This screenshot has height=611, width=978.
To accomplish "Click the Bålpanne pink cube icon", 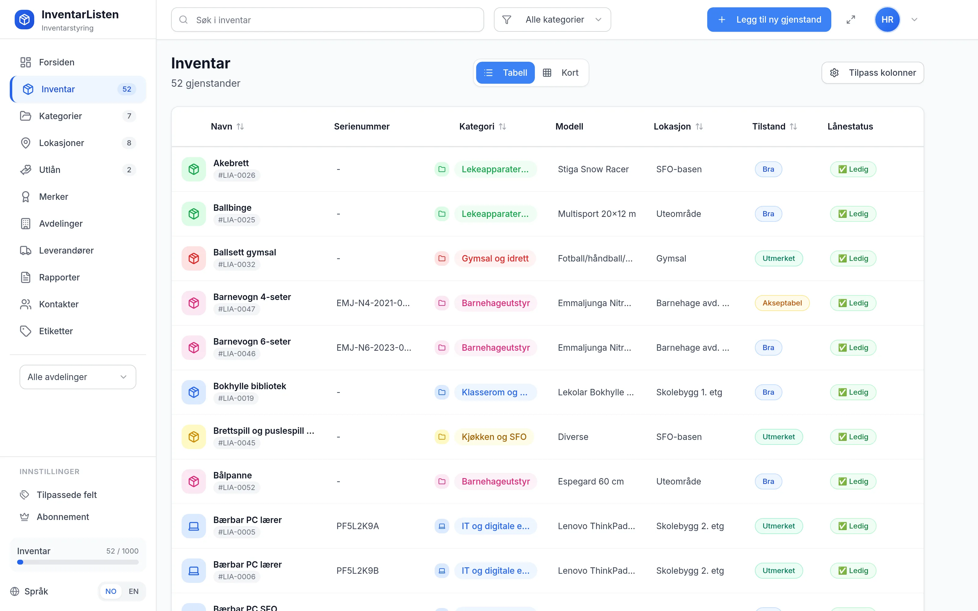I will (193, 481).
